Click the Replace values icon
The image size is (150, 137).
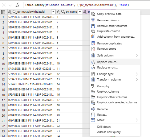[x=93, y=62]
